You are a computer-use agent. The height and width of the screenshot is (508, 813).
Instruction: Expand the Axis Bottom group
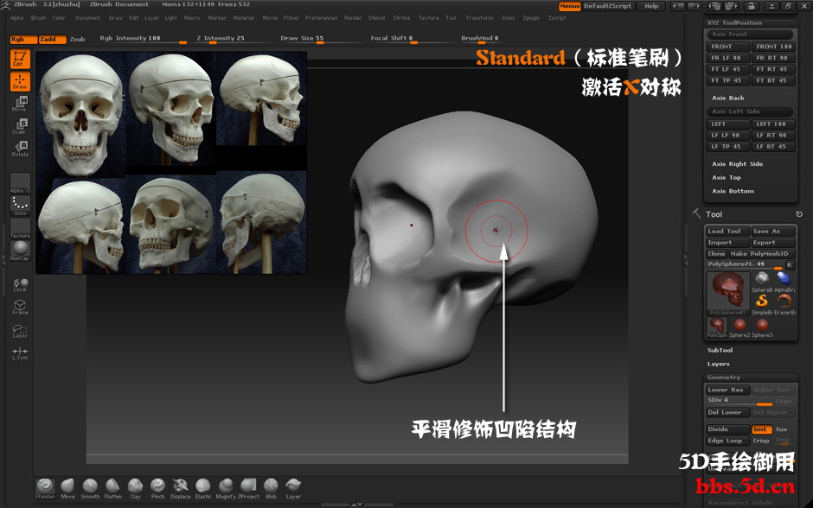[733, 191]
